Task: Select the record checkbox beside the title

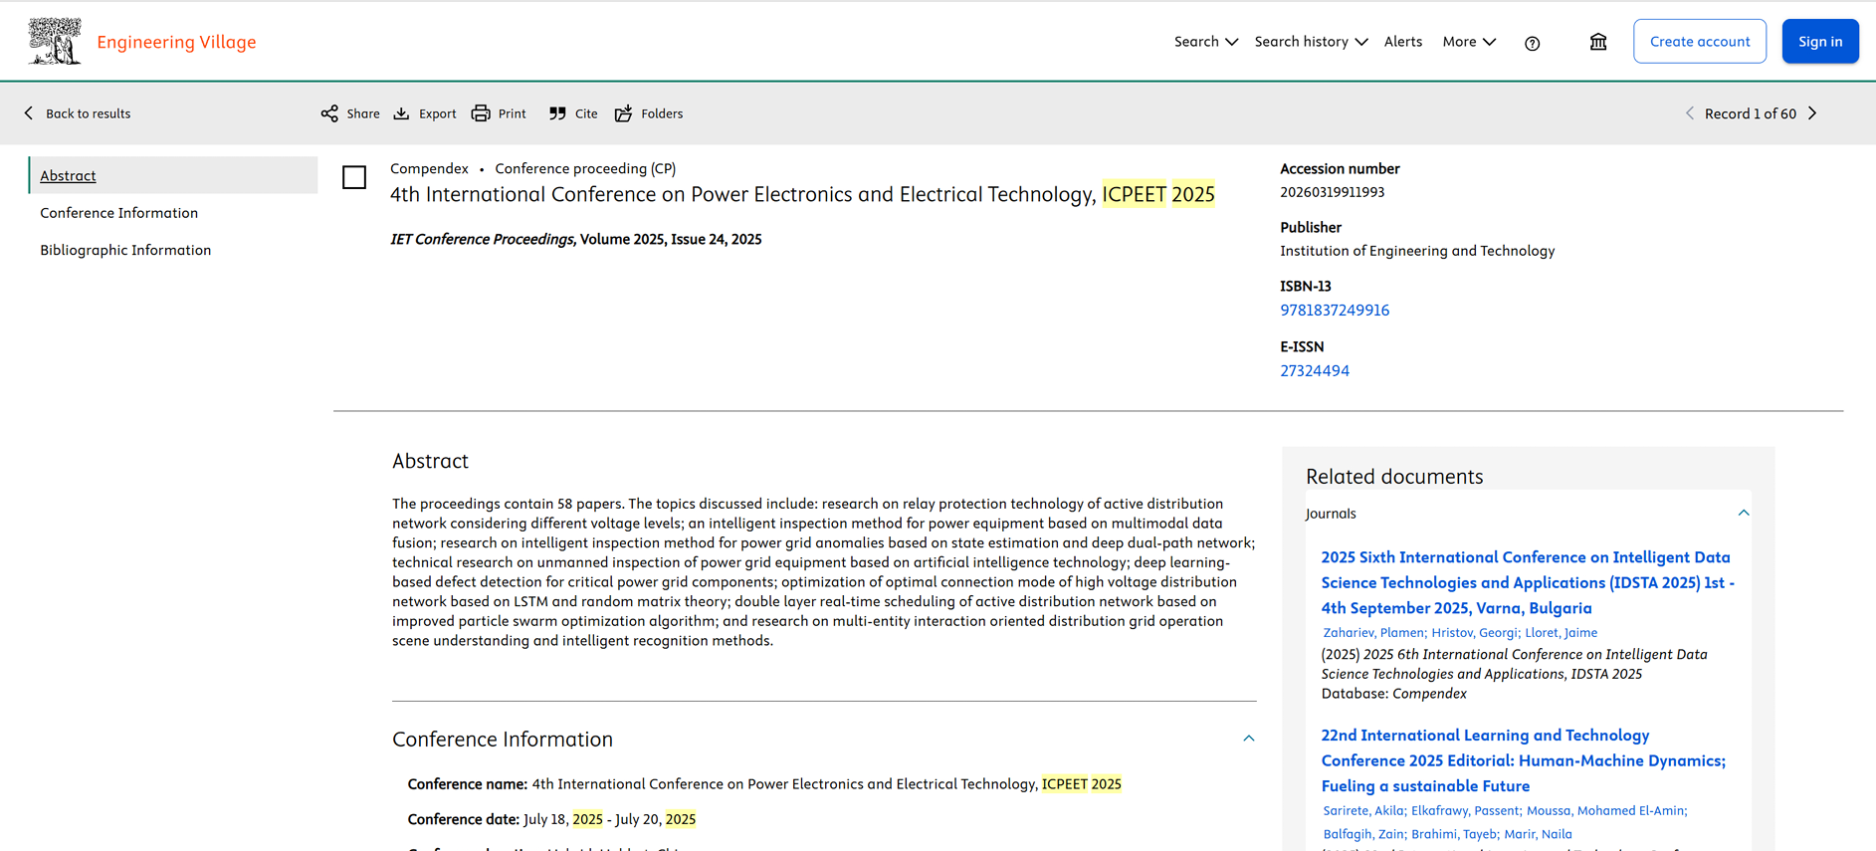Action: click(354, 177)
